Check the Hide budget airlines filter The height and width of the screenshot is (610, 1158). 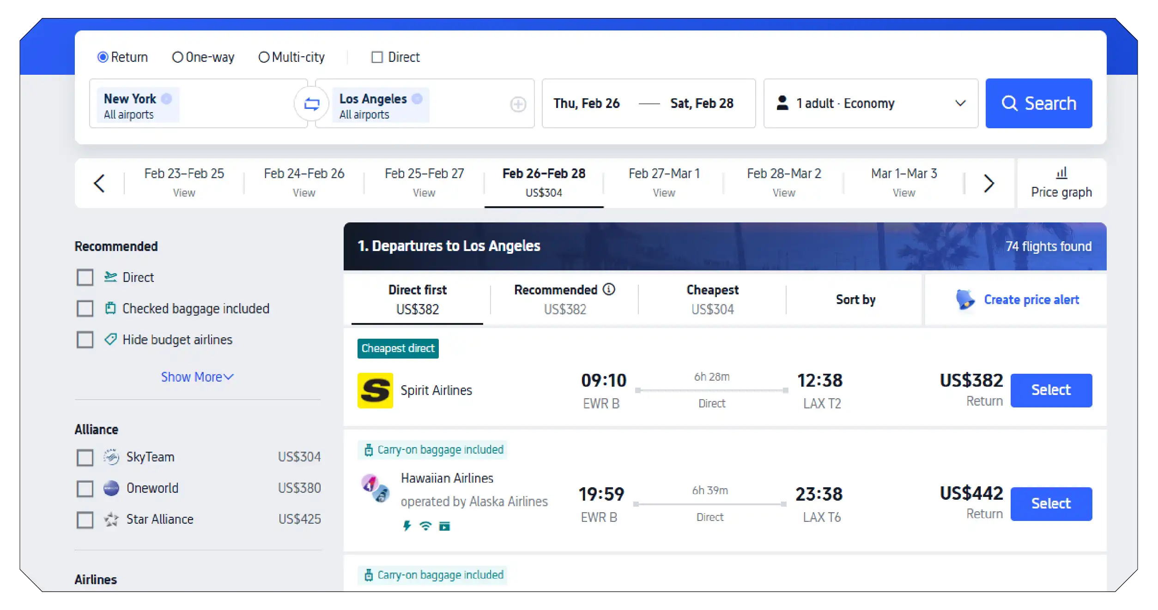(85, 340)
